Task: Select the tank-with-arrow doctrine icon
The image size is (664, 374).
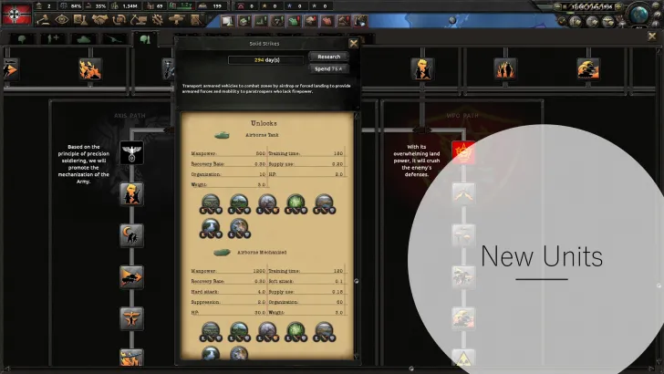Action: click(131, 277)
